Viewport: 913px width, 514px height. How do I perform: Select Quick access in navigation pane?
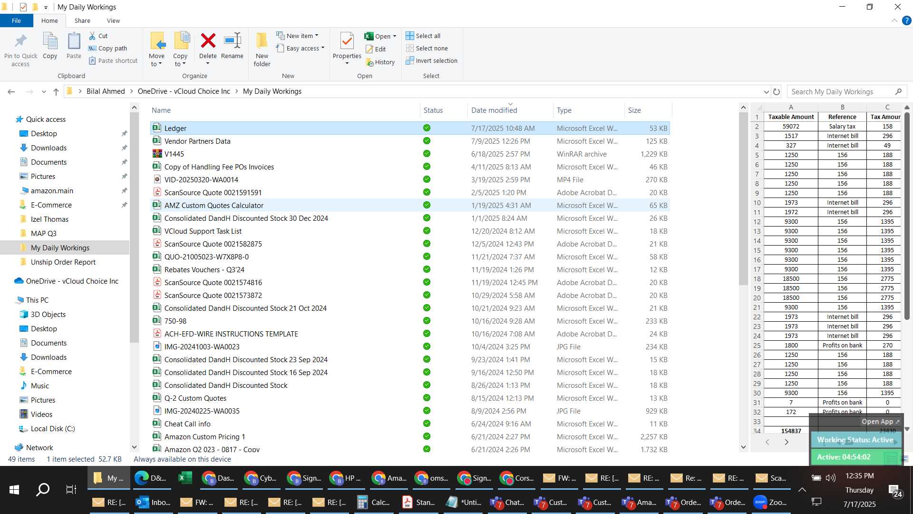(x=46, y=119)
